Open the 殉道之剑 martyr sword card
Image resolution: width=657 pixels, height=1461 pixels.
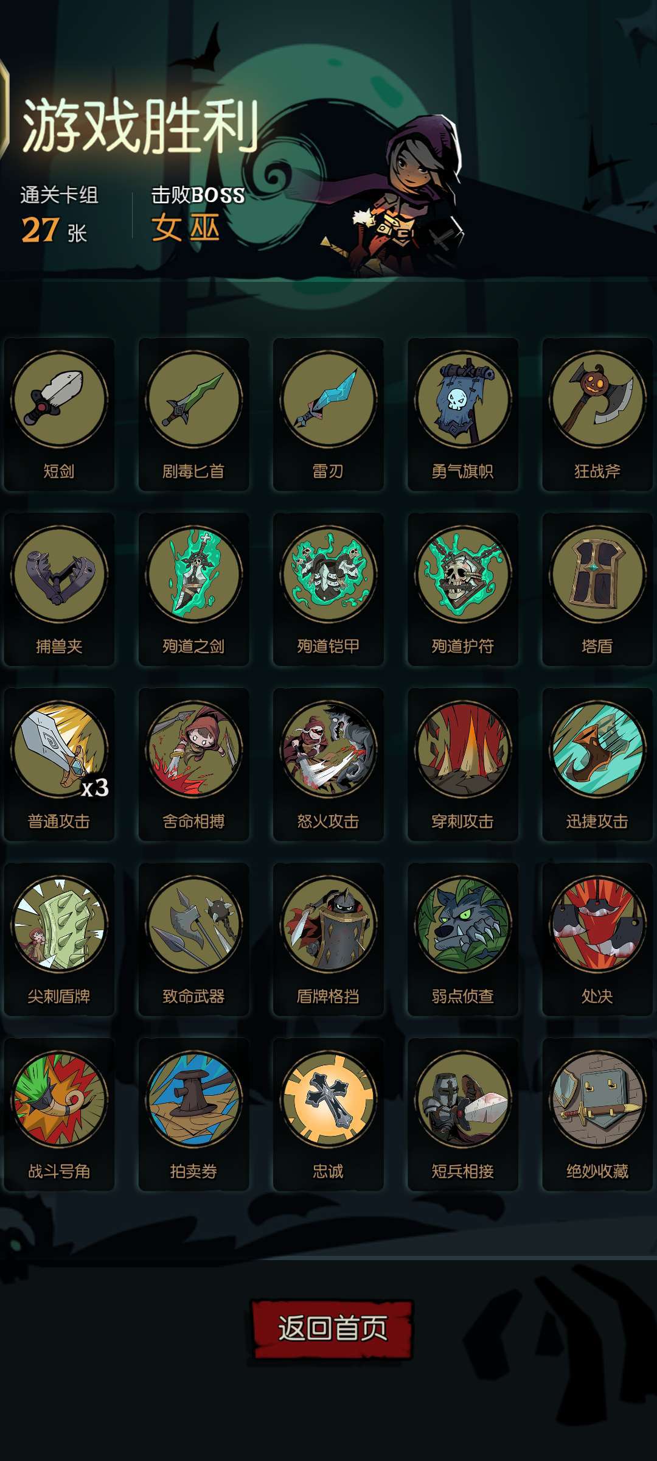pos(193,589)
